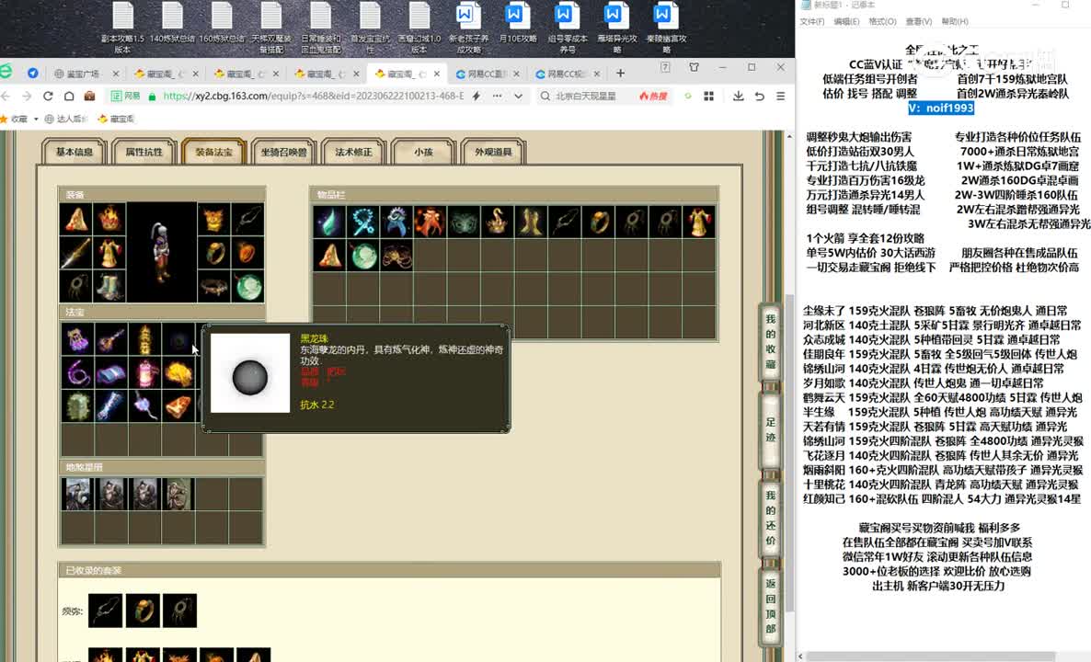The width and height of the screenshot is (1091, 662).
Task: Open the browser downloads icon
Action: (738, 96)
